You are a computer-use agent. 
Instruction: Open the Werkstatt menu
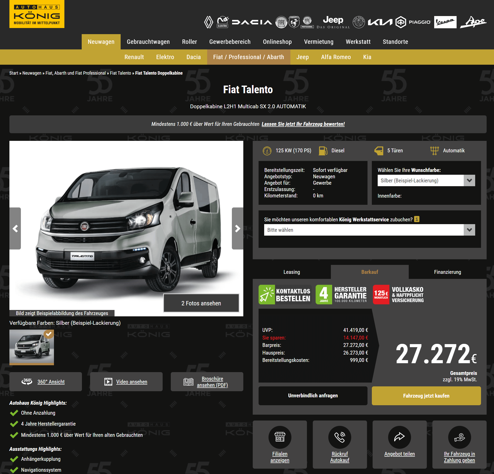358,42
